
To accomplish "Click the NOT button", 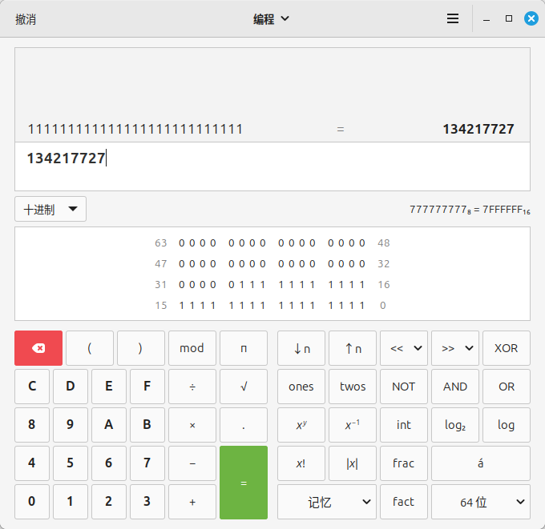I will click(404, 387).
